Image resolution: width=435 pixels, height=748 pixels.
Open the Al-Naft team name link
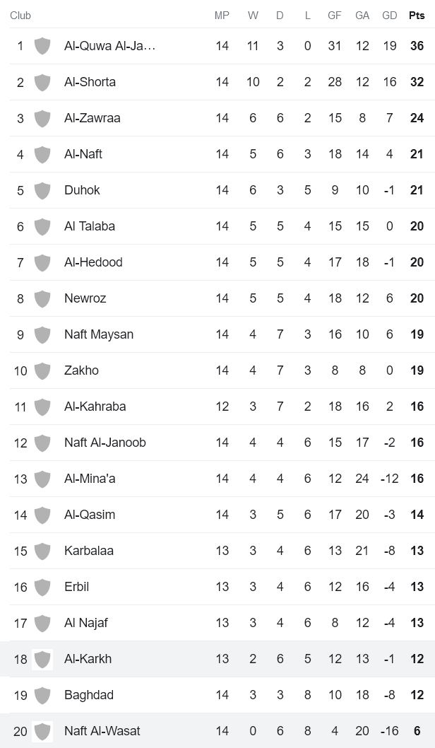[x=83, y=154]
